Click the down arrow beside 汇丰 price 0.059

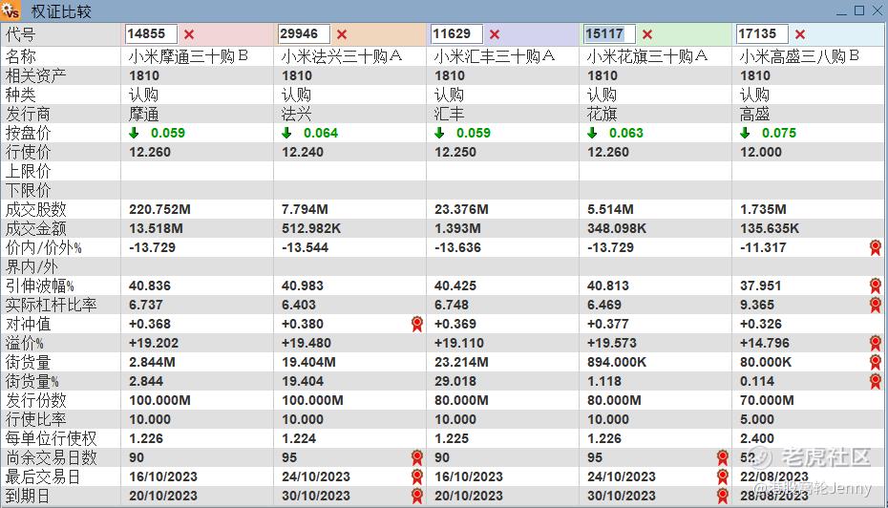point(439,133)
